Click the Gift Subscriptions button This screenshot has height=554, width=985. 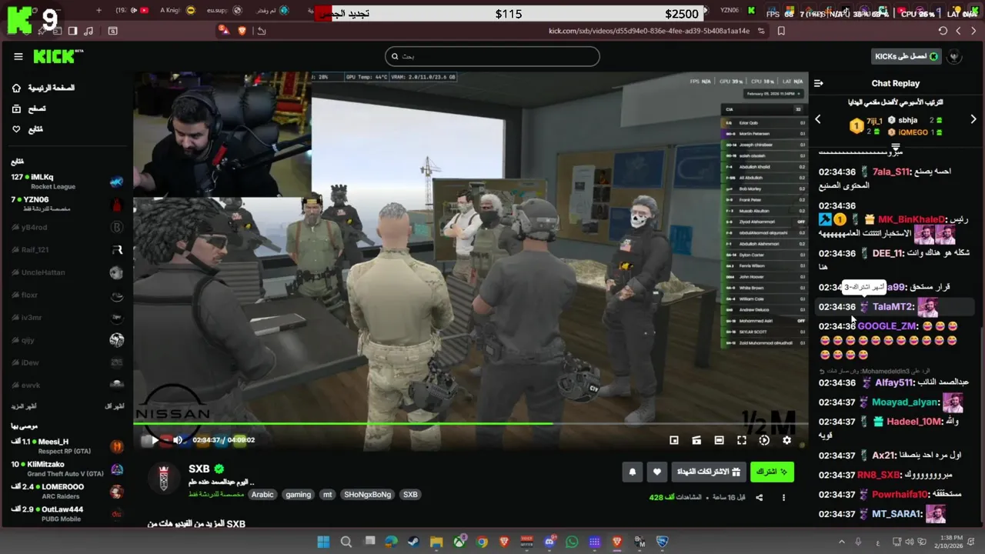coord(708,472)
